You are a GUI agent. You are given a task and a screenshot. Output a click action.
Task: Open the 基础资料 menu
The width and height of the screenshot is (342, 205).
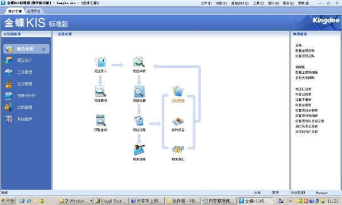click(240, 3)
